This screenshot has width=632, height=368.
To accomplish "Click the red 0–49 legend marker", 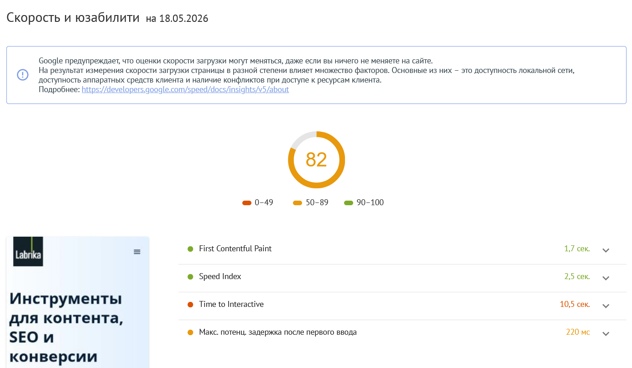I will [x=247, y=203].
